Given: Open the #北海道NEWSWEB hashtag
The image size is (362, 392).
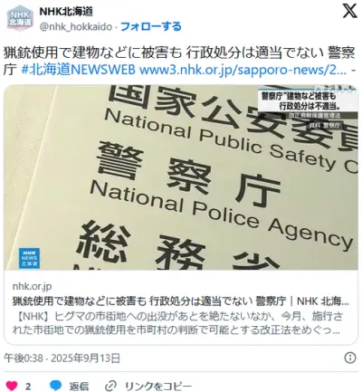Looking at the screenshot, I should pyautogui.click(x=79, y=70).
